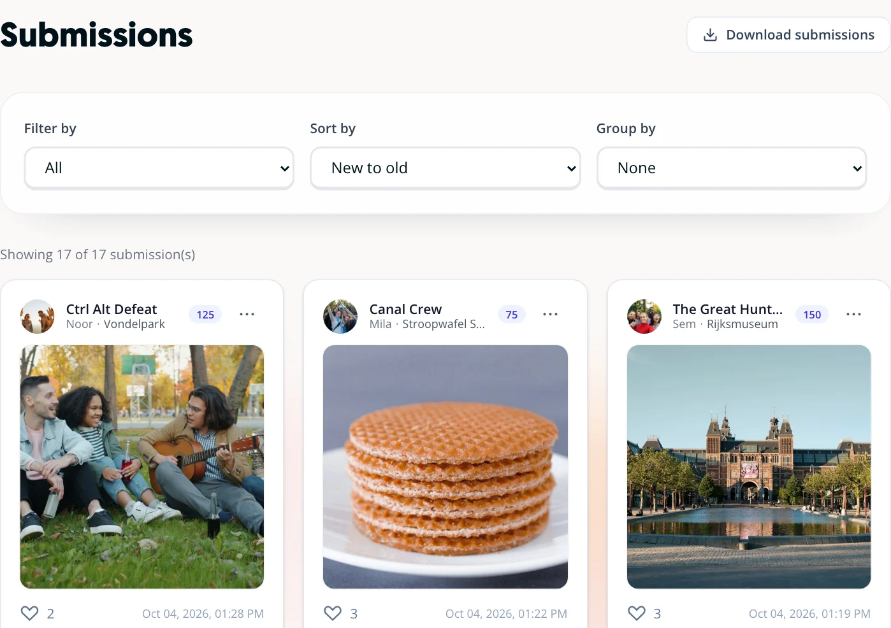
Task: Open options menu for The Great Hunt
Action: point(854,315)
